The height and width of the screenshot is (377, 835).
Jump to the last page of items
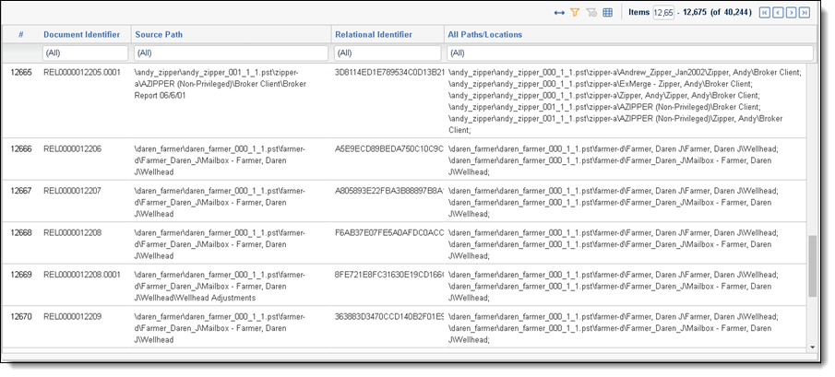tap(805, 13)
